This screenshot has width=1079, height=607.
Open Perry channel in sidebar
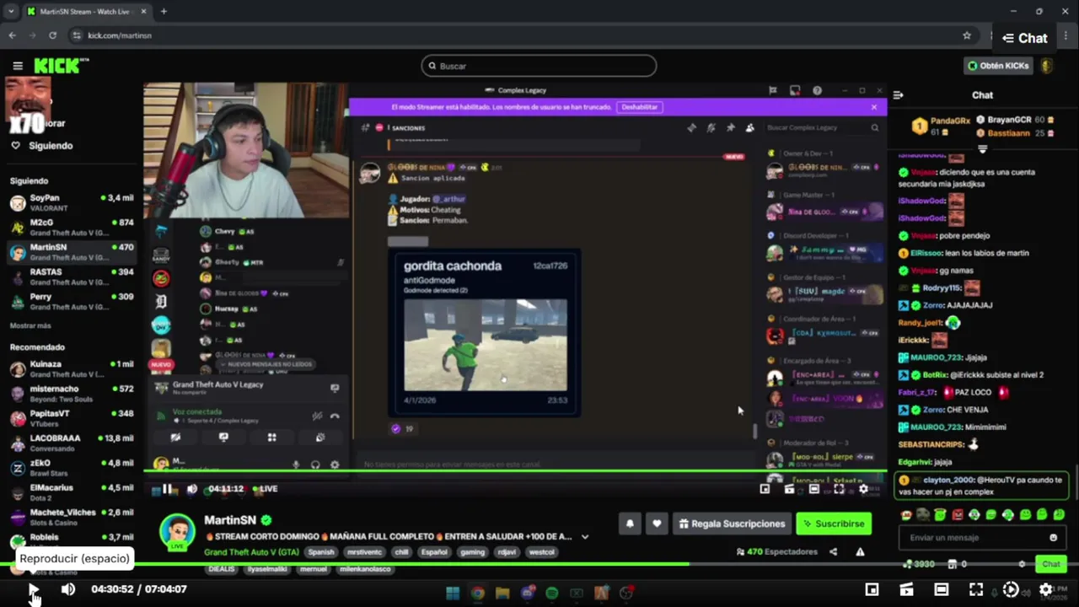tap(72, 301)
